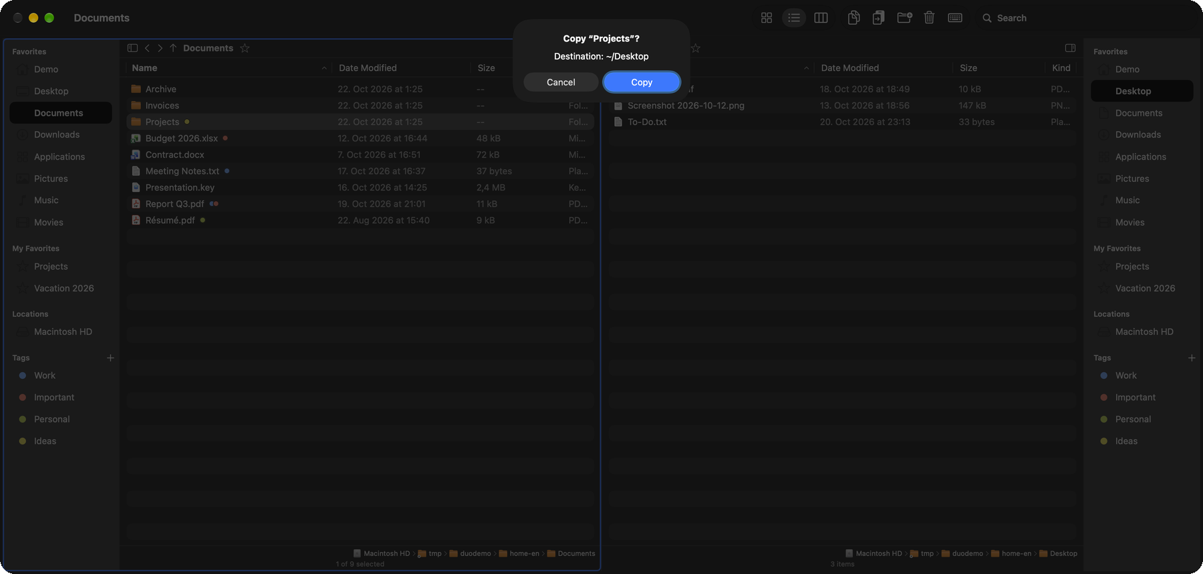Viewport: 1203px width, 574px height.
Task: Sort left pane by Size column
Action: tap(487, 68)
